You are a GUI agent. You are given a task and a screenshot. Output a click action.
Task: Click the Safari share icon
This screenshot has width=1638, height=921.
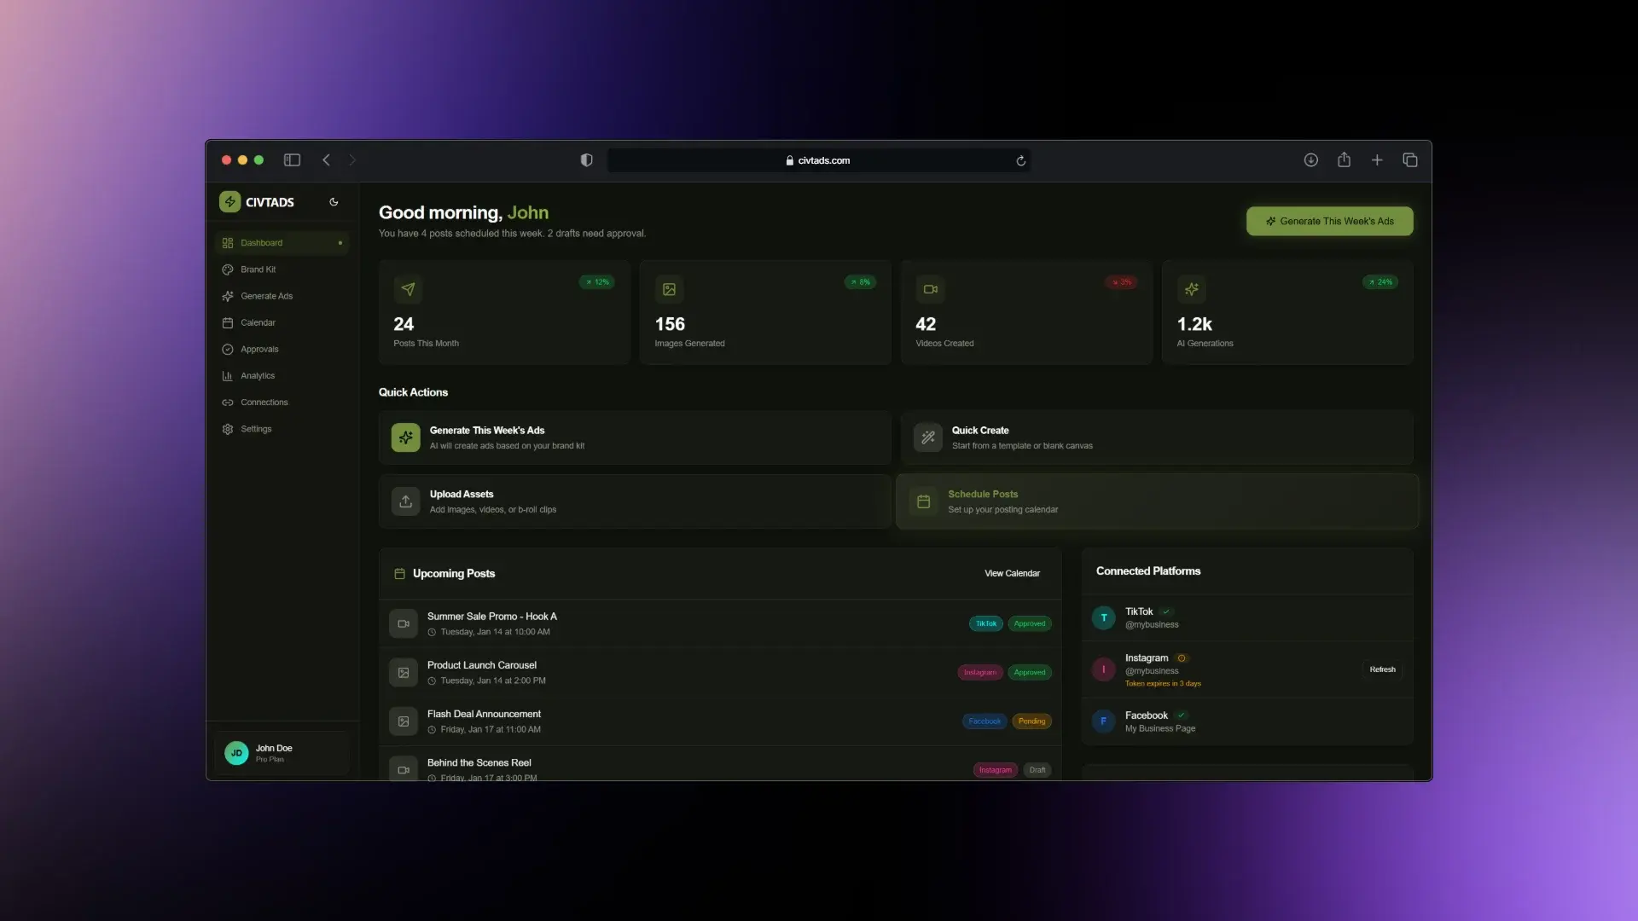click(1344, 160)
